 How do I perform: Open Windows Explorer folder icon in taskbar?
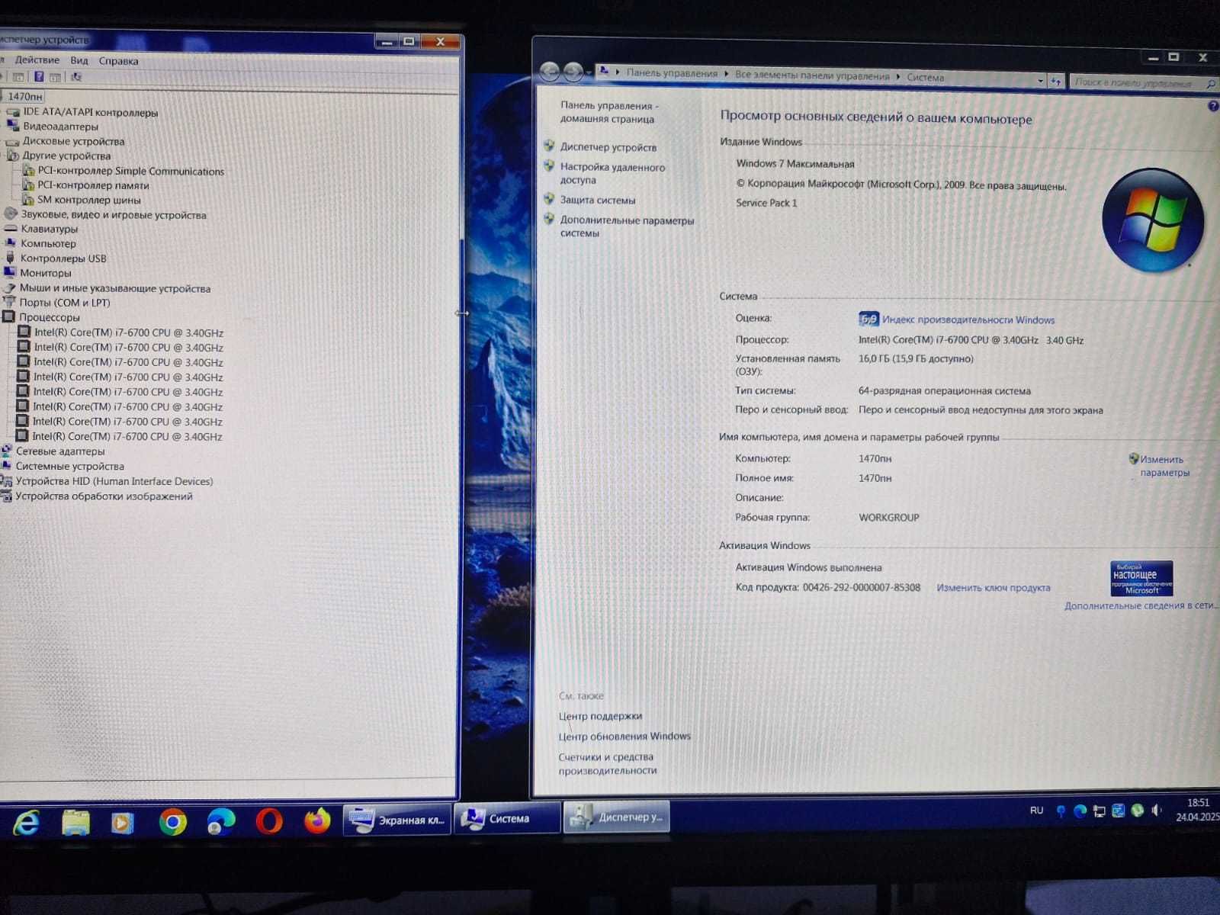click(75, 822)
